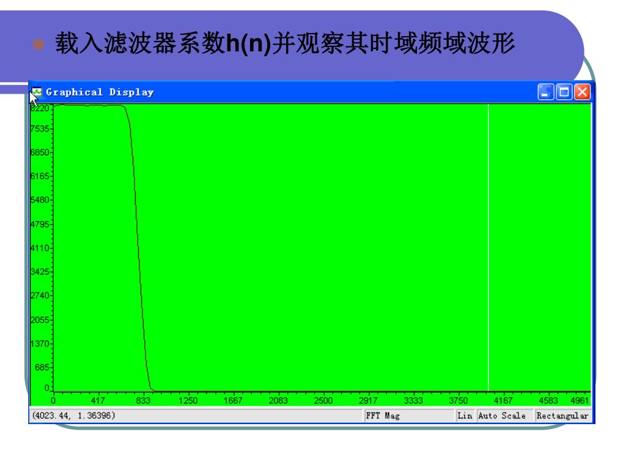This screenshot has height=470, width=626.
Task: Click the 3425 y-axis label
Action: [x=40, y=272]
